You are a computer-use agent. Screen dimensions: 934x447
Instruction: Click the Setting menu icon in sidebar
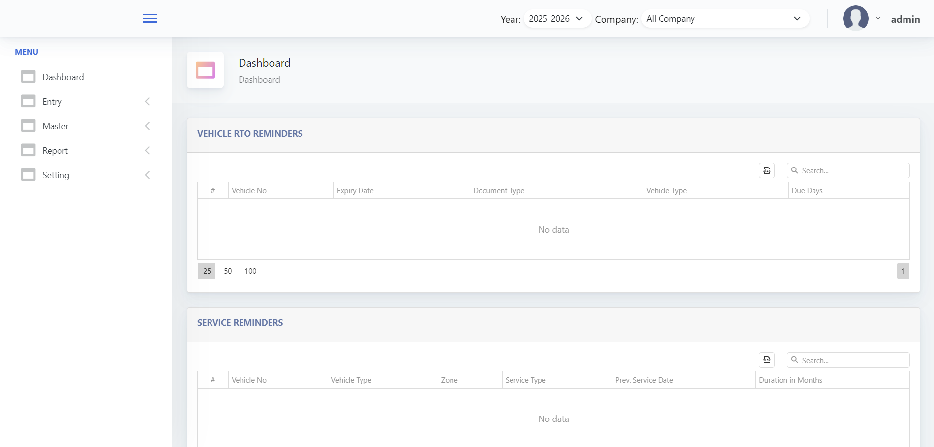(28, 175)
